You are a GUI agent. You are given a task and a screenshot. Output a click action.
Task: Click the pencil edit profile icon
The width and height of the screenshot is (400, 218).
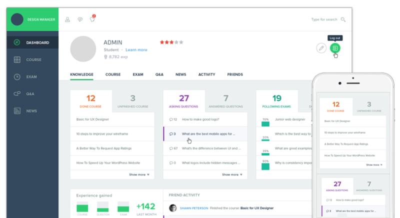pyautogui.click(x=321, y=48)
